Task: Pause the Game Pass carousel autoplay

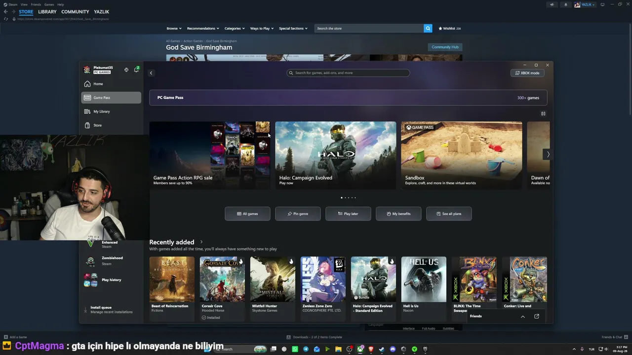Action: 543,113
